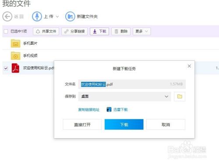The height and width of the screenshot is (164, 219).
Task: Toggle the select-all checkbox beside 已选中1项
Action: pyautogui.click(x=6, y=31)
